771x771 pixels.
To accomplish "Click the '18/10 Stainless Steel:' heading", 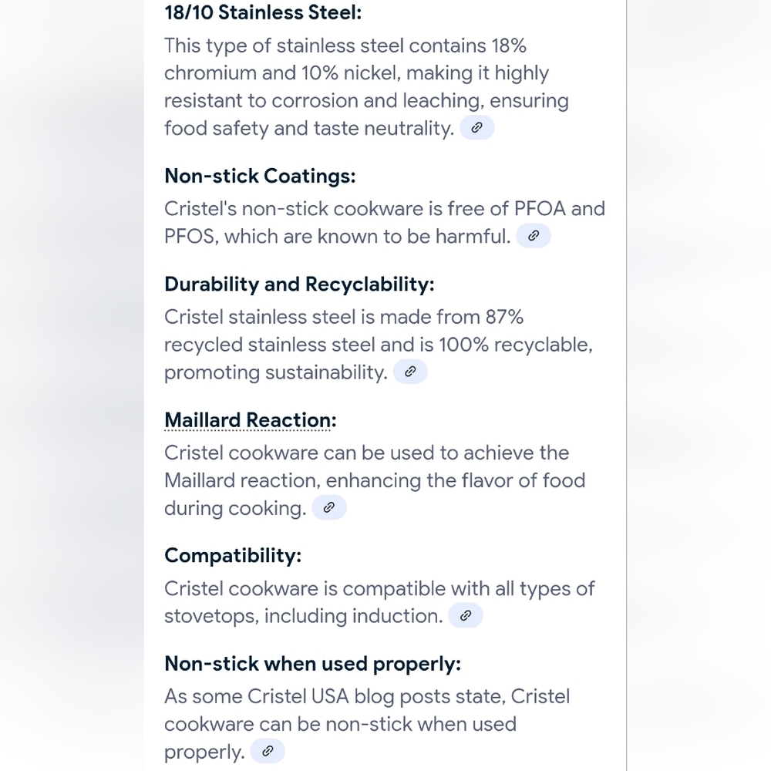I will coord(263,13).
